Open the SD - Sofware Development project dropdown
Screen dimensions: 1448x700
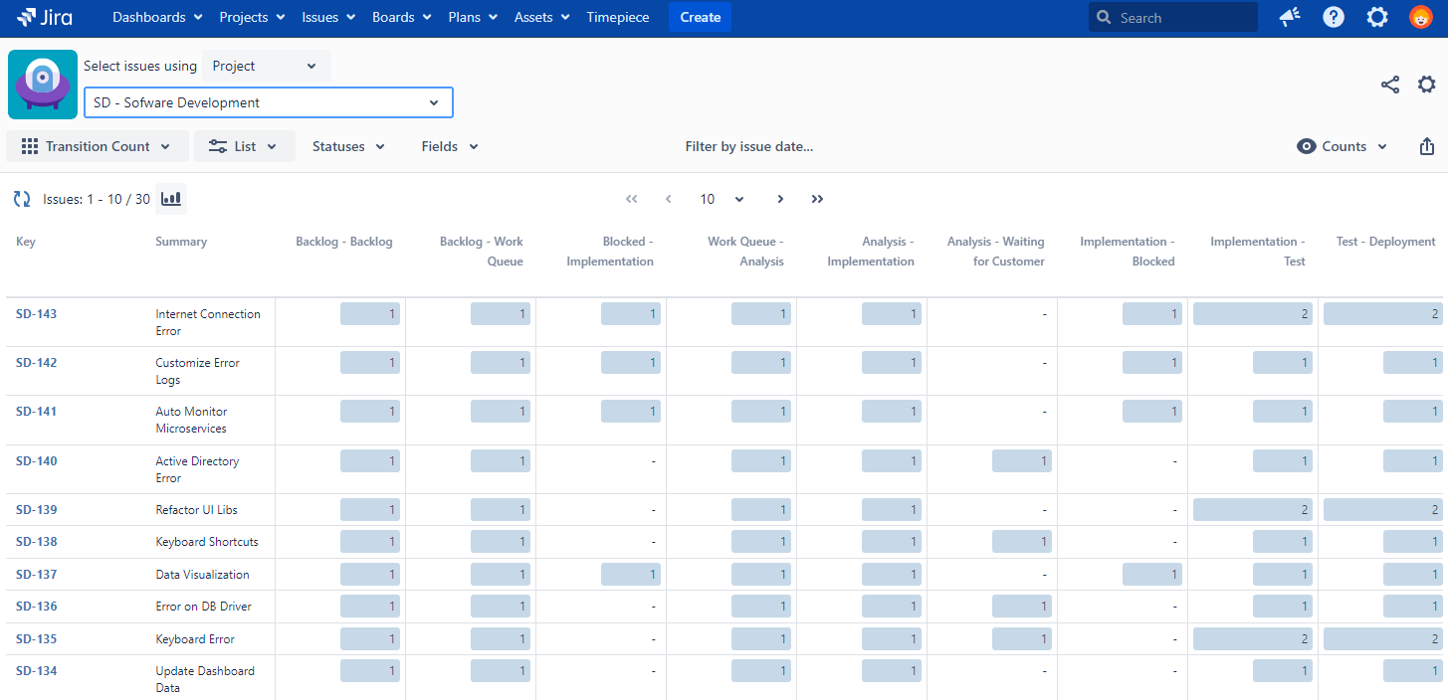(x=268, y=102)
